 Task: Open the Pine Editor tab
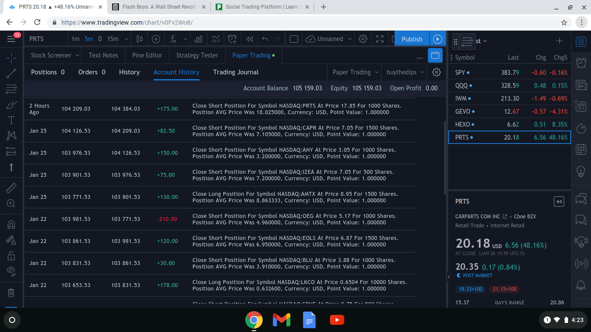tap(147, 55)
